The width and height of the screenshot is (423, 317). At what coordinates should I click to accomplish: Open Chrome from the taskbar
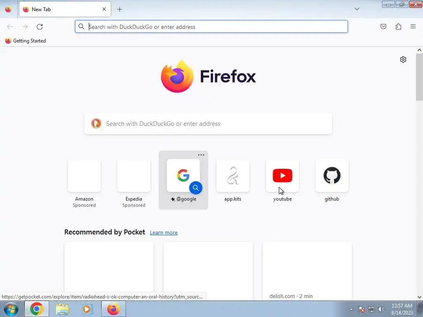(37, 309)
